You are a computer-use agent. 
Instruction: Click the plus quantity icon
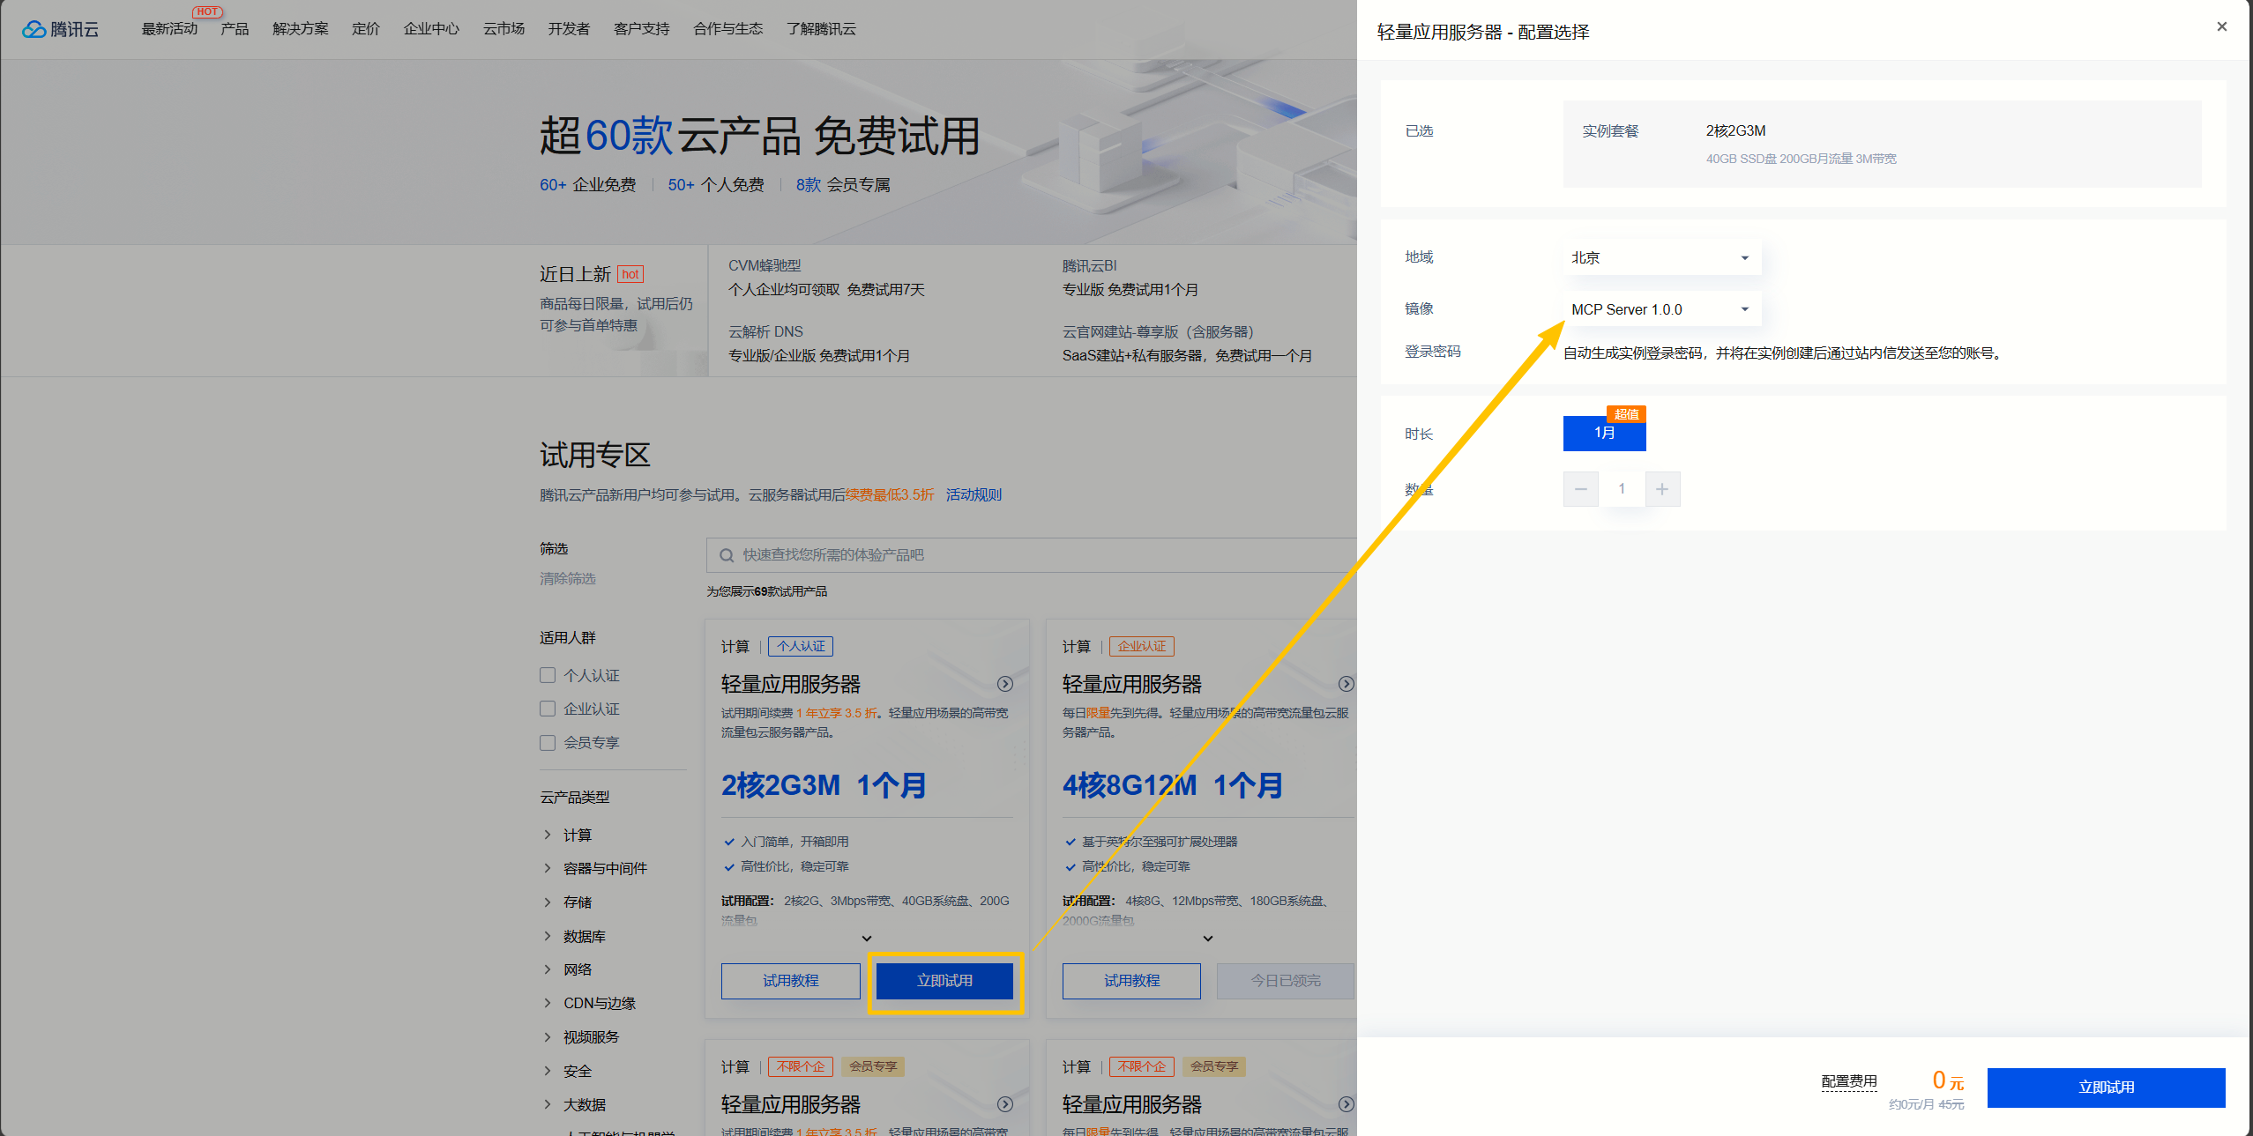tap(1662, 489)
